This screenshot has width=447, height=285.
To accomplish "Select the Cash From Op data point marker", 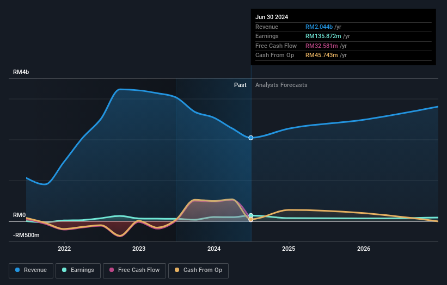I will (x=251, y=220).
